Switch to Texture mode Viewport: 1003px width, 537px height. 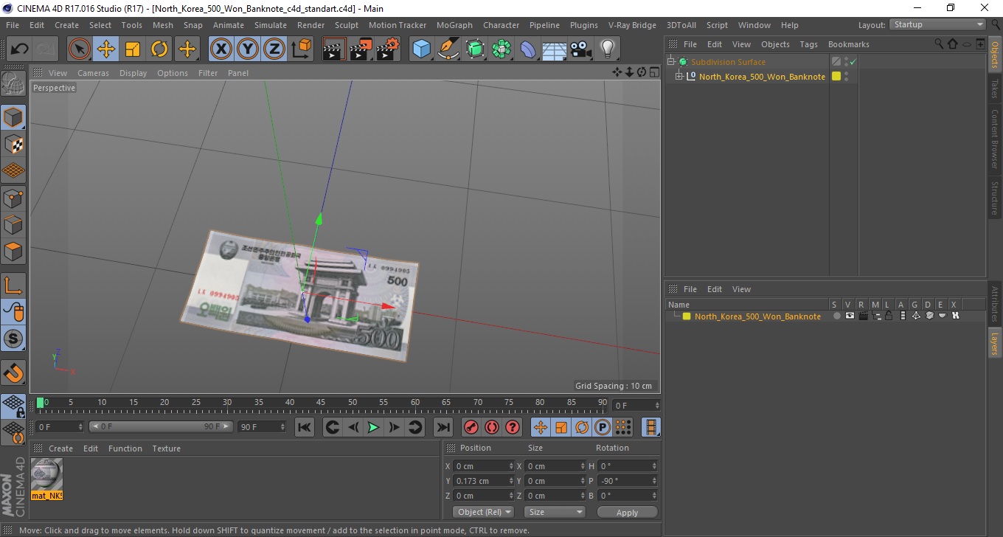point(13,144)
